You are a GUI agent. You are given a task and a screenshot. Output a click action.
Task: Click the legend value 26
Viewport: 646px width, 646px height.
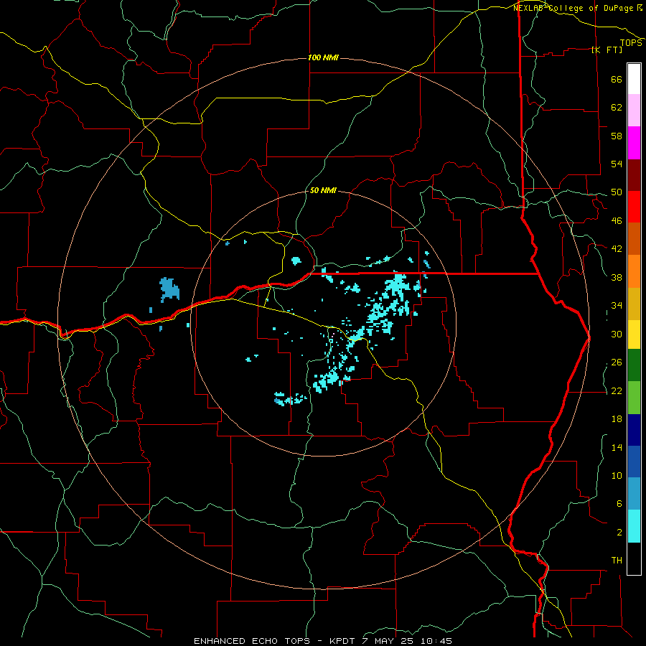click(x=617, y=362)
